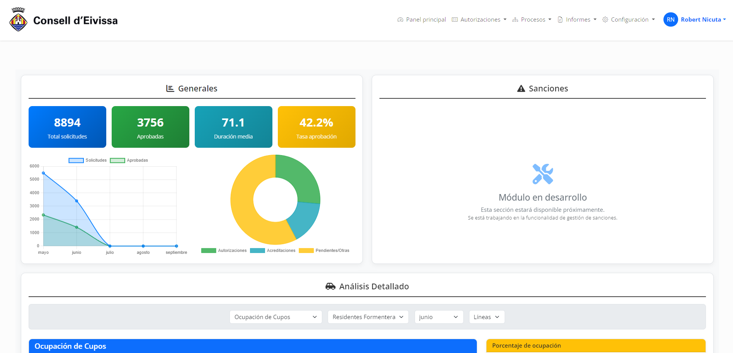Click the Total solicitudes stat card
This screenshot has height=353, width=733.
pos(67,127)
